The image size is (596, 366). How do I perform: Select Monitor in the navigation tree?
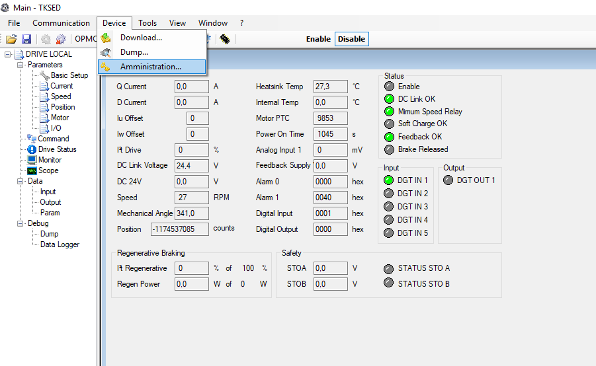[x=50, y=160]
